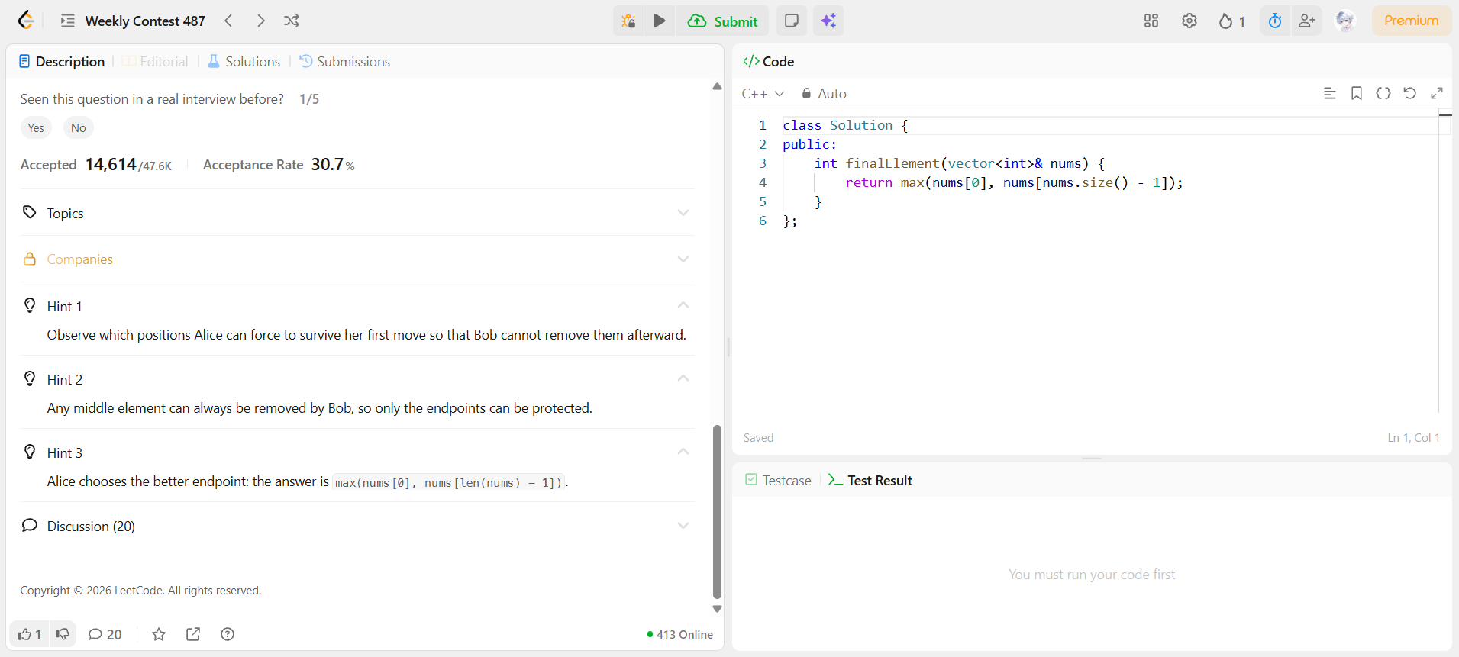The width and height of the screenshot is (1459, 657).
Task: Switch to the Solutions tab
Action: click(244, 61)
